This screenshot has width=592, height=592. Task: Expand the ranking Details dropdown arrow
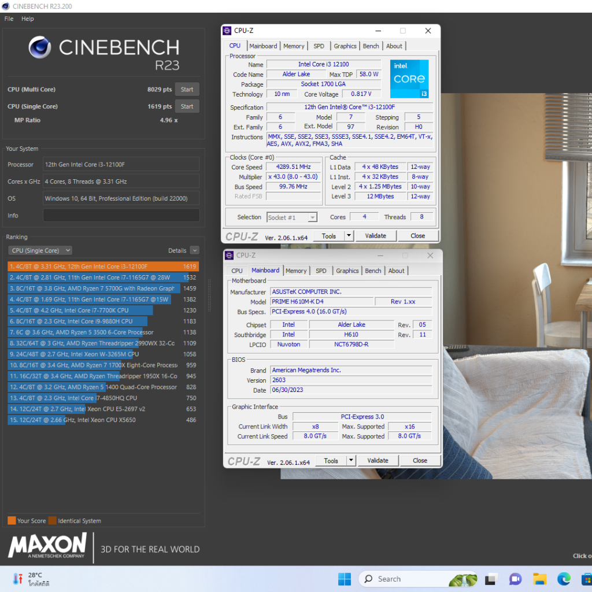[194, 250]
